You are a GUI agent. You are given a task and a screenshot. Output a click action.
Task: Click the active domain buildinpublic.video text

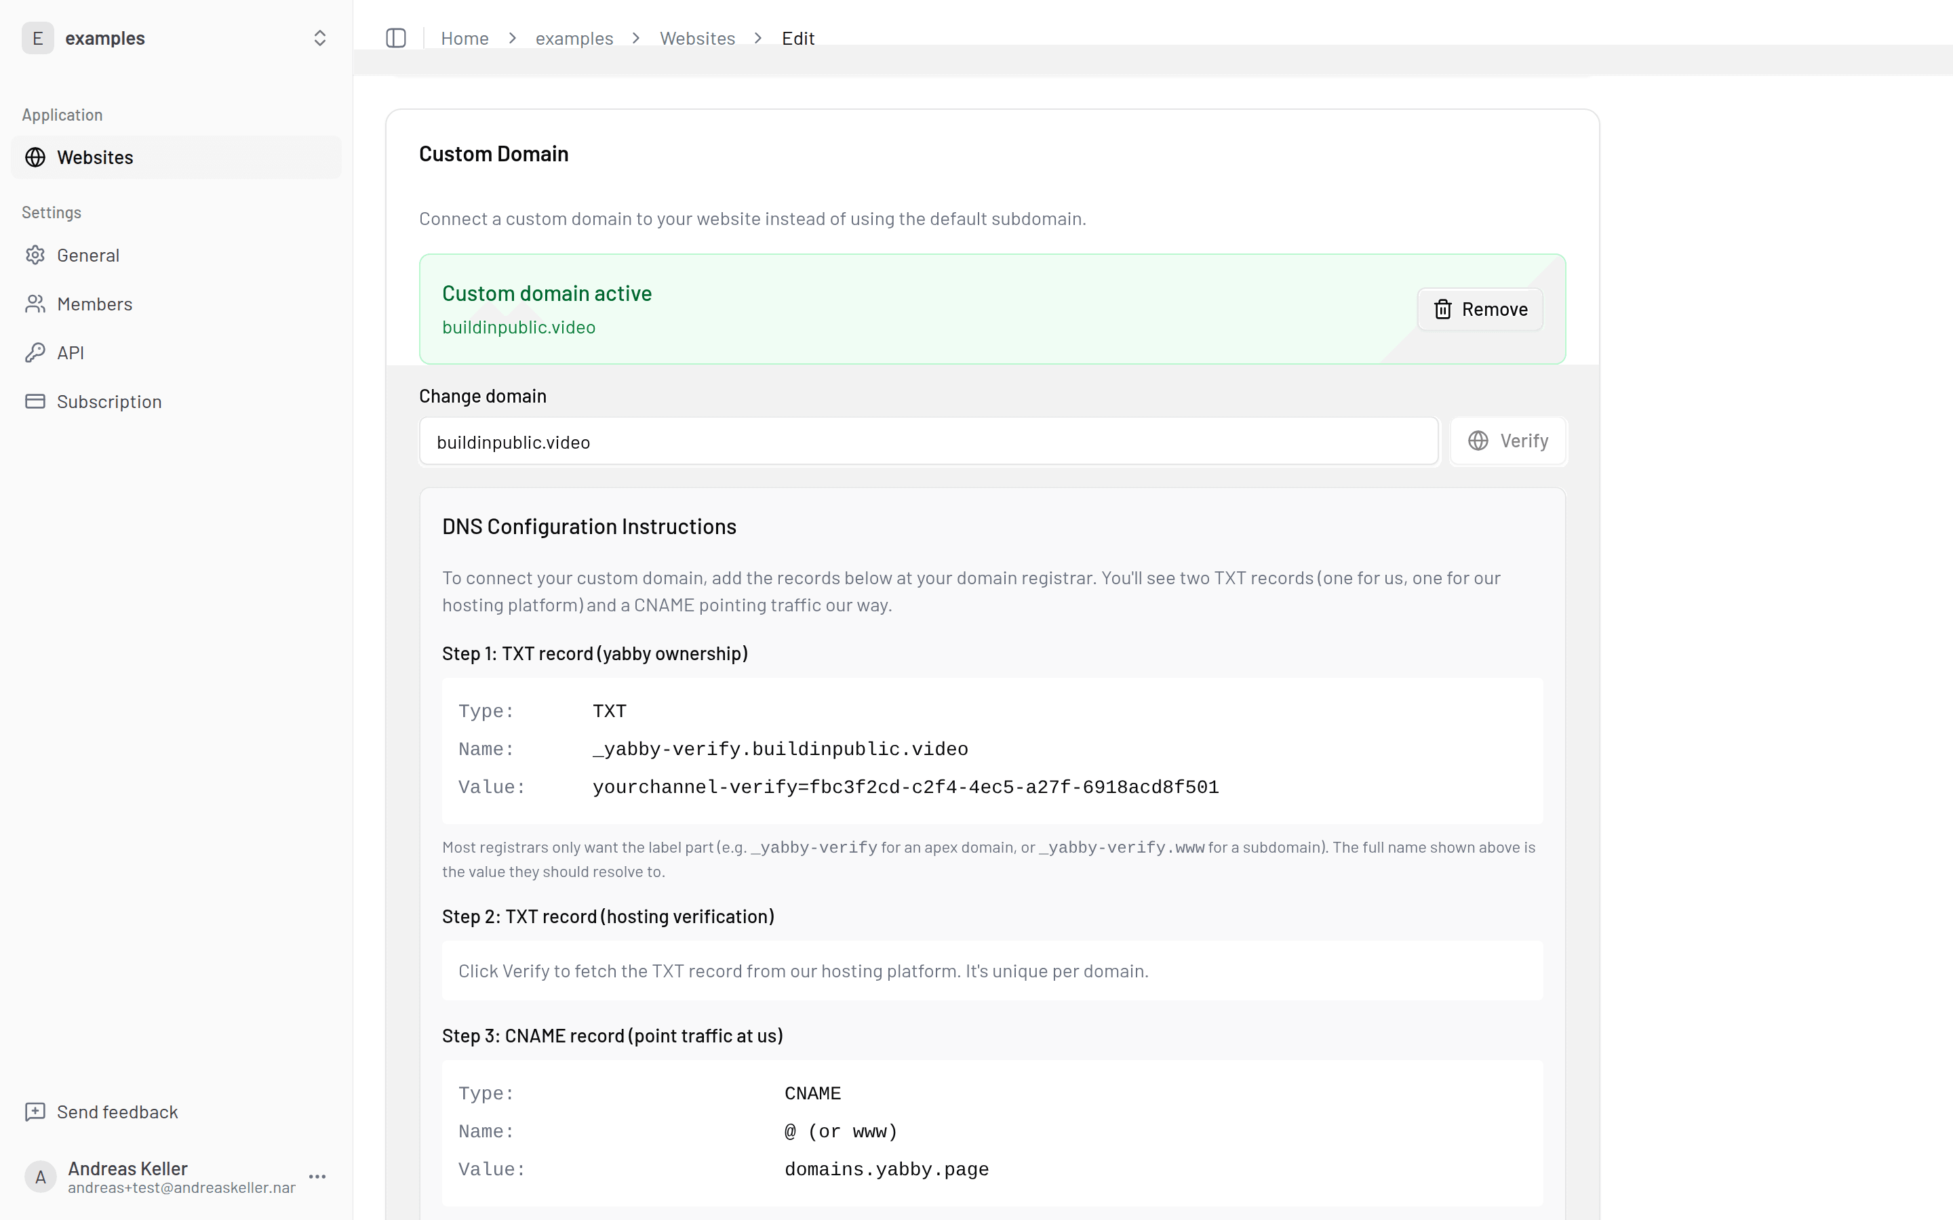tap(519, 327)
